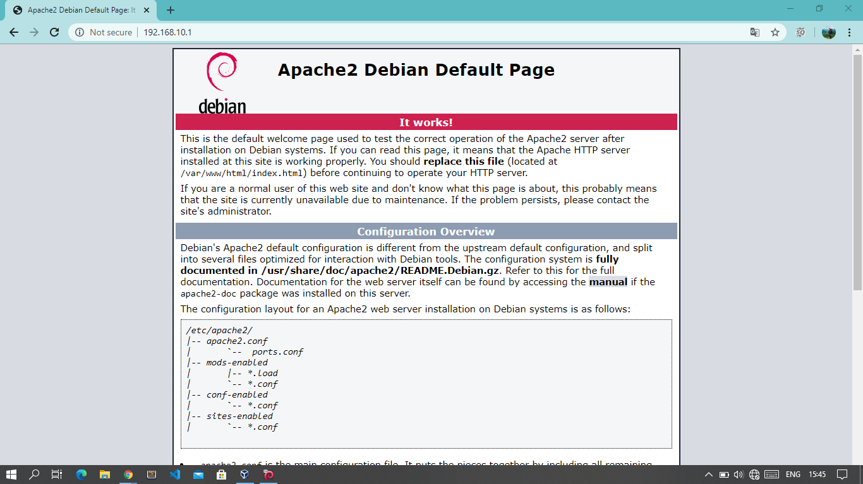Image resolution: width=863 pixels, height=484 pixels.
Task: Open the Chrome profile avatar
Action: [829, 32]
